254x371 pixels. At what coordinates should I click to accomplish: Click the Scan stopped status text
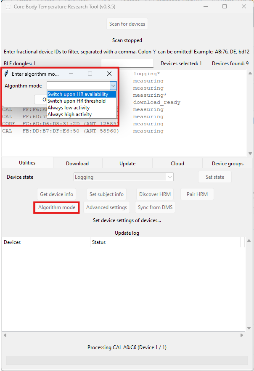point(127,40)
